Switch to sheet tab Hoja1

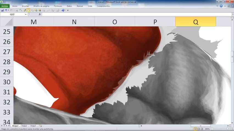15,126
